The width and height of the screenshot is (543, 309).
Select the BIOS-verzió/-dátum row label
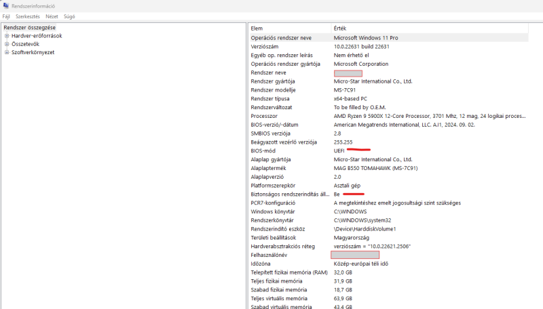pyautogui.click(x=274, y=125)
